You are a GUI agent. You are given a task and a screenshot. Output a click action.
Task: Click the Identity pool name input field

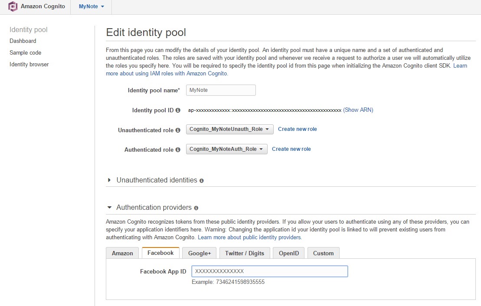pos(221,90)
